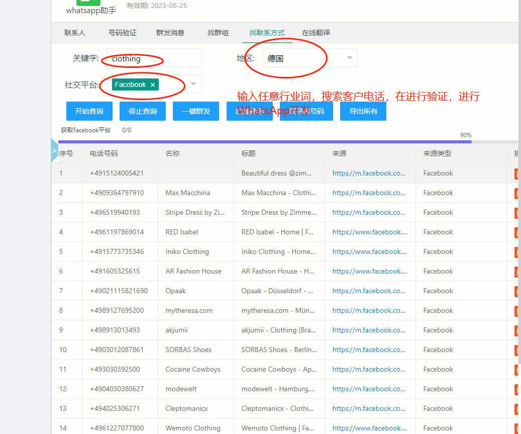This screenshot has width=521, height=434.
Task: Click the 导出所有 export button
Action: pos(363,111)
